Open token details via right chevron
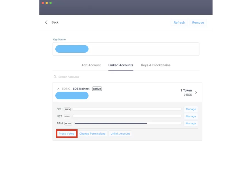Viewport: 252px width, 171px height. [x=196, y=92]
